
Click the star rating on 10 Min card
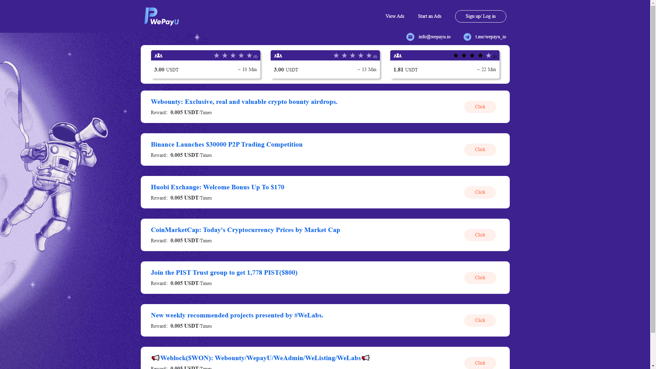coord(233,56)
